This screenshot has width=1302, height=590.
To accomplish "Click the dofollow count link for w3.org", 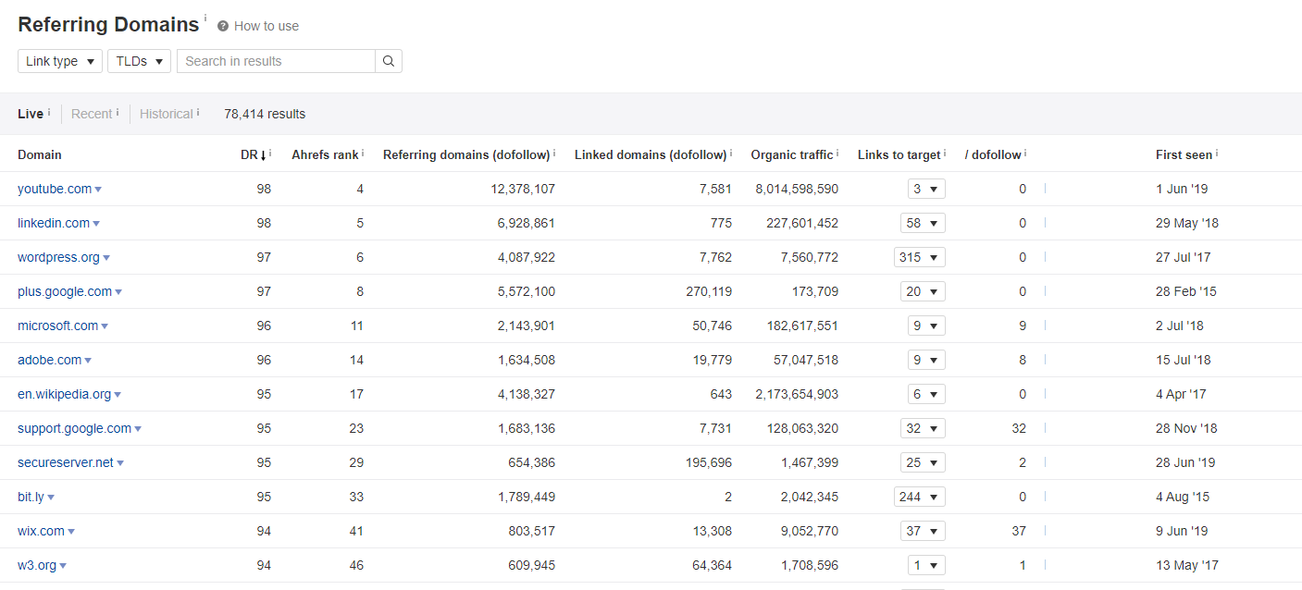I will tap(1023, 565).
